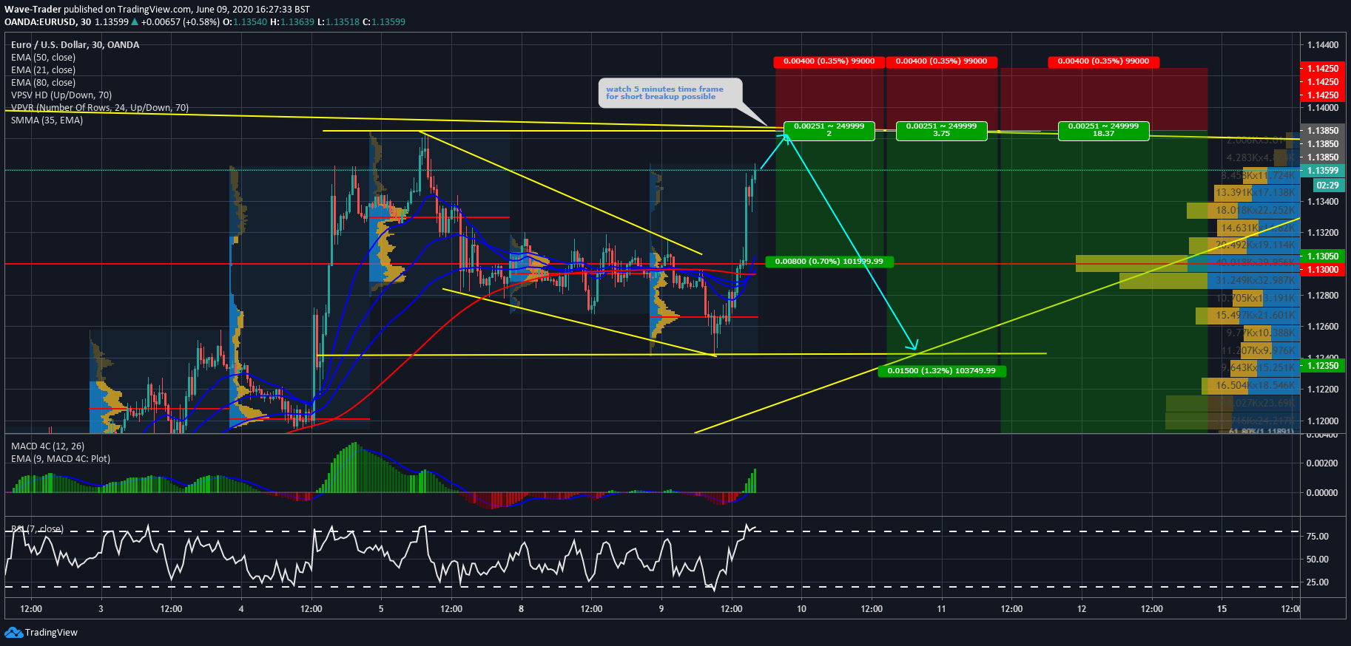Select the EMA (21, close) indicator label
The height and width of the screenshot is (646, 1351).
(x=43, y=70)
